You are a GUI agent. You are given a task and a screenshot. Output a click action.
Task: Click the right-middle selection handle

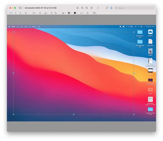134,73
